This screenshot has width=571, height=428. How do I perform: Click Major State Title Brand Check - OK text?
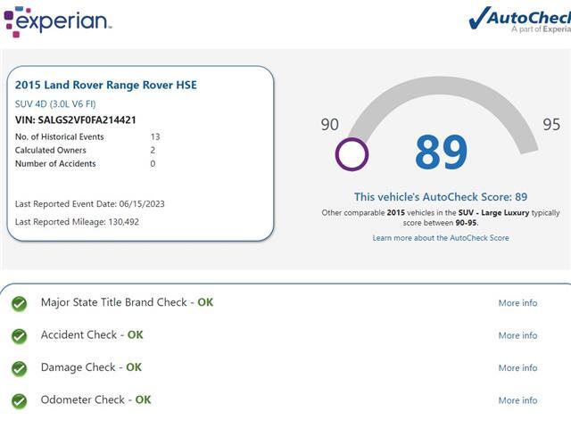coord(127,302)
